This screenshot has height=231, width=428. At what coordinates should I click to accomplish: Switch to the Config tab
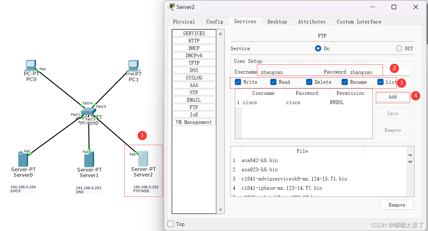(x=215, y=22)
